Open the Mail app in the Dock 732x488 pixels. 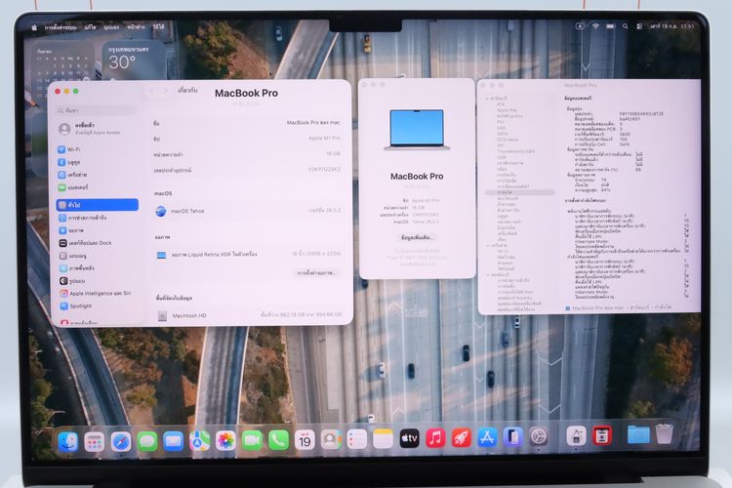[173, 440]
